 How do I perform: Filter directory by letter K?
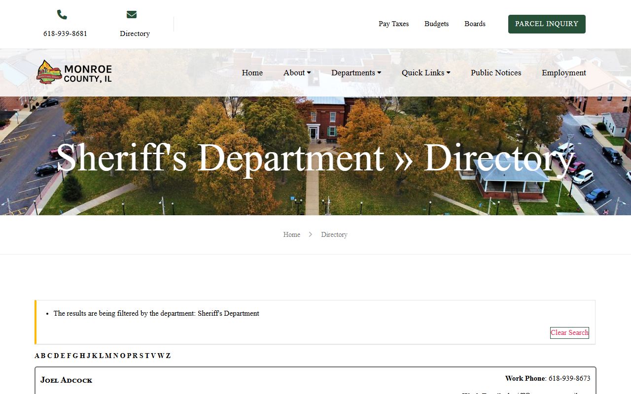point(95,356)
